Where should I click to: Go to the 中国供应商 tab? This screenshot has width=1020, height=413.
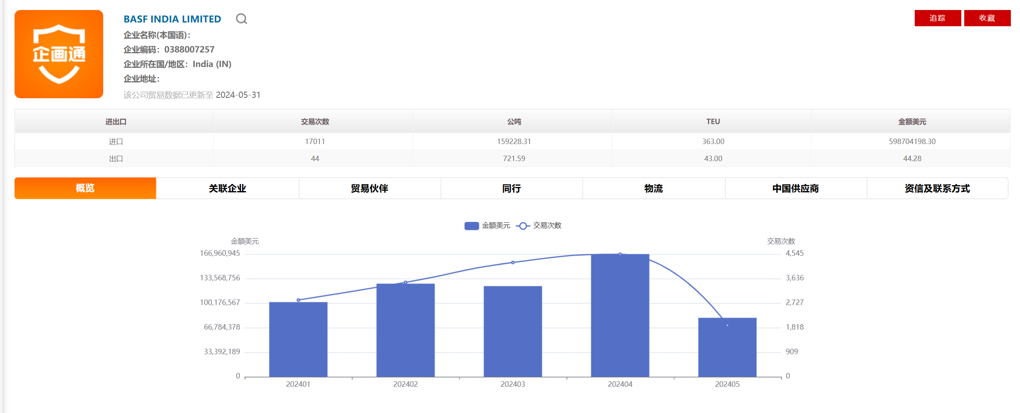click(x=795, y=189)
